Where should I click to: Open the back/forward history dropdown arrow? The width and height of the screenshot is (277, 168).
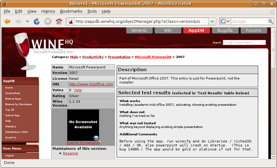coord(27,21)
